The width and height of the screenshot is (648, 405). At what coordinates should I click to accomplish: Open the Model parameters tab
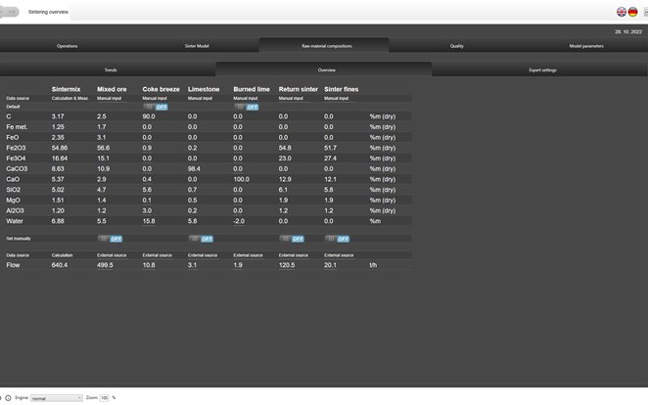[x=586, y=46]
